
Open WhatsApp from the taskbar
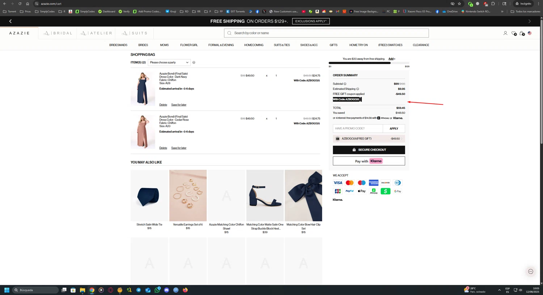click(157, 290)
